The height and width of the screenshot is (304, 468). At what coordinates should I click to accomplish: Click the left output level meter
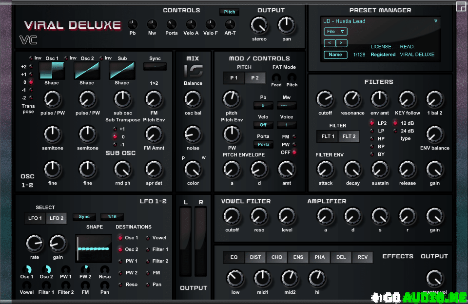click(185, 242)
